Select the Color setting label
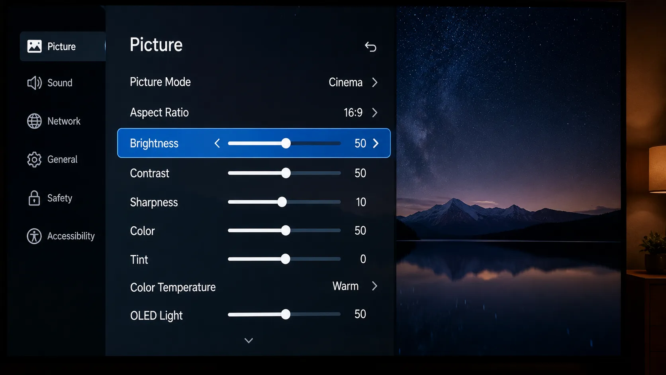 142,231
